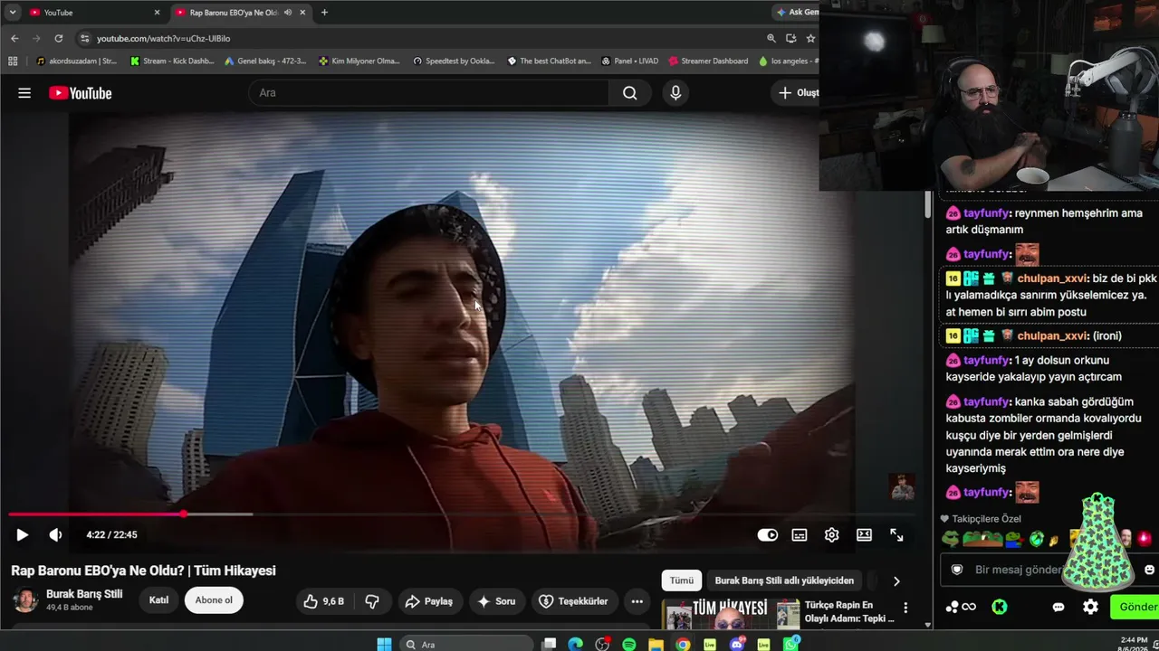Open the player settings gear
The width and height of the screenshot is (1159, 651).
point(832,535)
